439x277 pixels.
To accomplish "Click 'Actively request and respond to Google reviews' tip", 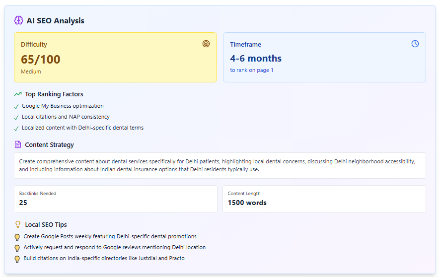I will (x=115, y=247).
